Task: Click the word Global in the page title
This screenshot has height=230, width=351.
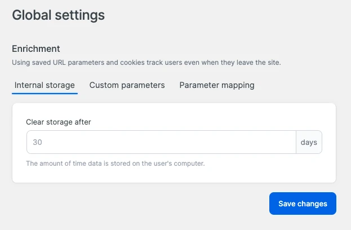Action: [x=32, y=15]
